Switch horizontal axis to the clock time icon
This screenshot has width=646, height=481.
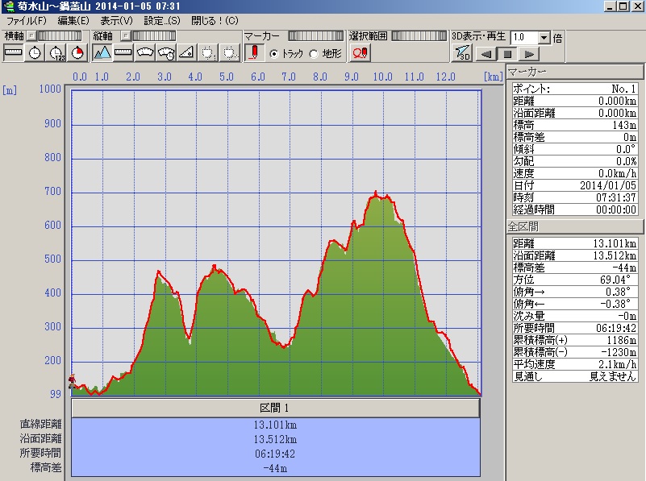pos(35,53)
